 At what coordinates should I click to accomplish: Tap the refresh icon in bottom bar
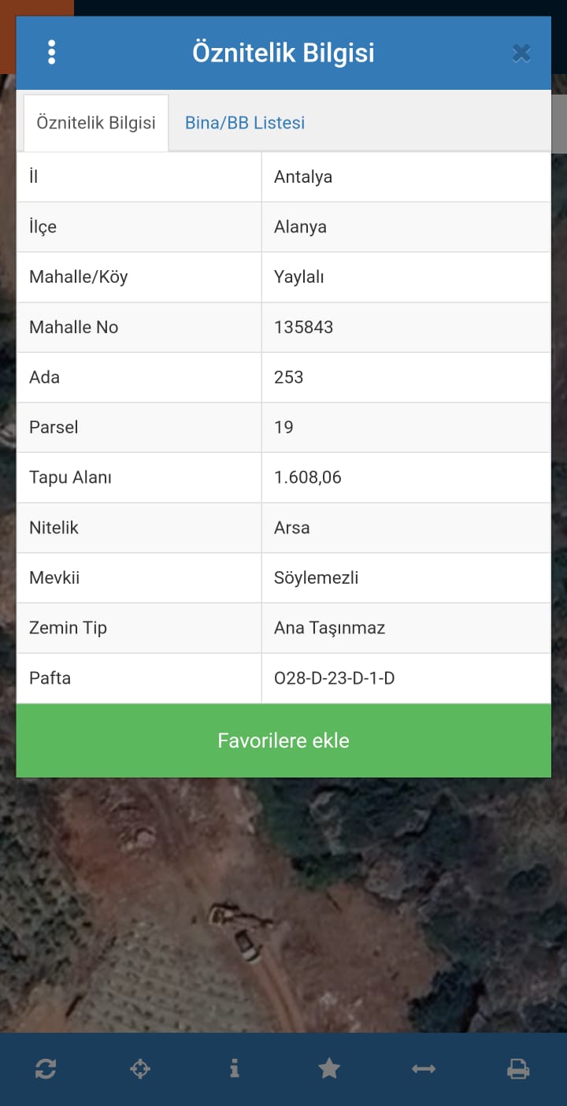(x=46, y=1069)
